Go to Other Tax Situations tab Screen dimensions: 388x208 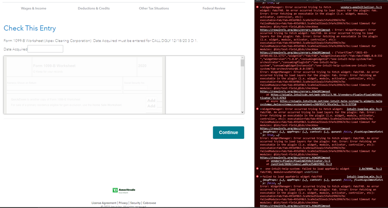pos(154,9)
